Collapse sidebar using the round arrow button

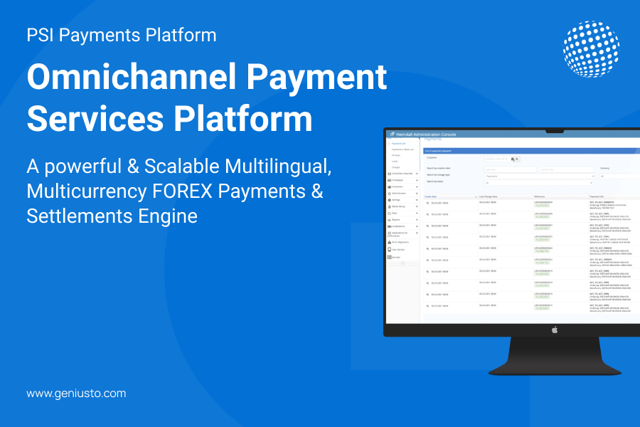(x=402, y=263)
